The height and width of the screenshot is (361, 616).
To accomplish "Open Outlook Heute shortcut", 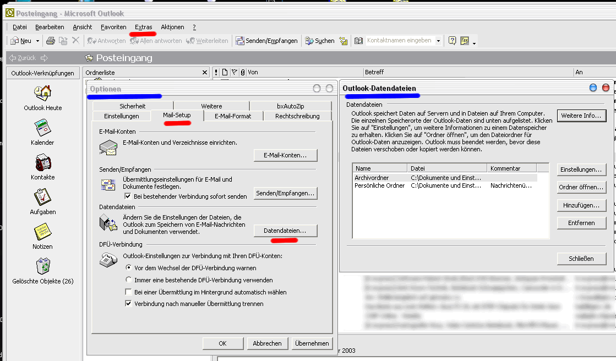I will (43, 92).
